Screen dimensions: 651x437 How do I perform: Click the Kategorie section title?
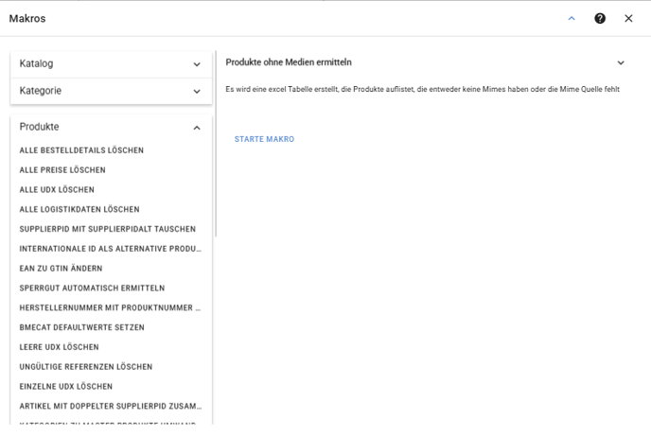(41, 91)
